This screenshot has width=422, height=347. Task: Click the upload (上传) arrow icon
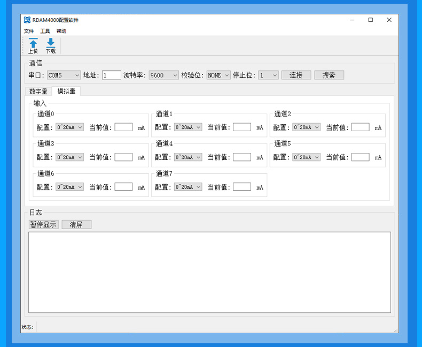(x=33, y=44)
